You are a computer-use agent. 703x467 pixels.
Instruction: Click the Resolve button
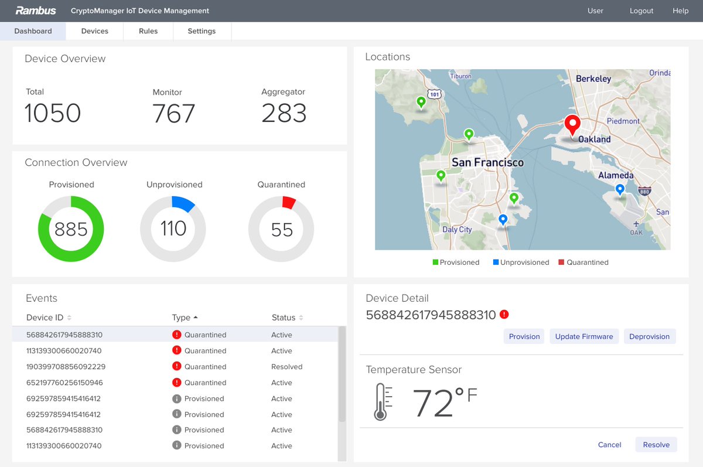(656, 445)
